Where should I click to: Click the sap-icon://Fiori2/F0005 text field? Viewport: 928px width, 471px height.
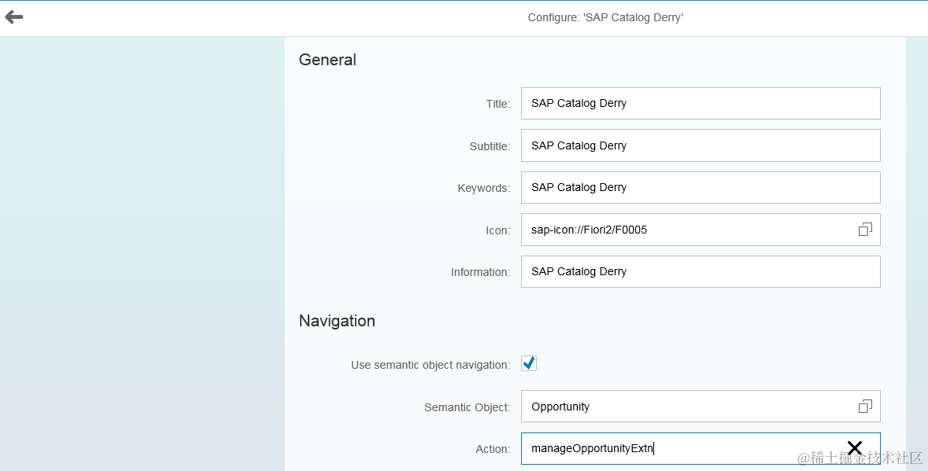click(x=685, y=230)
